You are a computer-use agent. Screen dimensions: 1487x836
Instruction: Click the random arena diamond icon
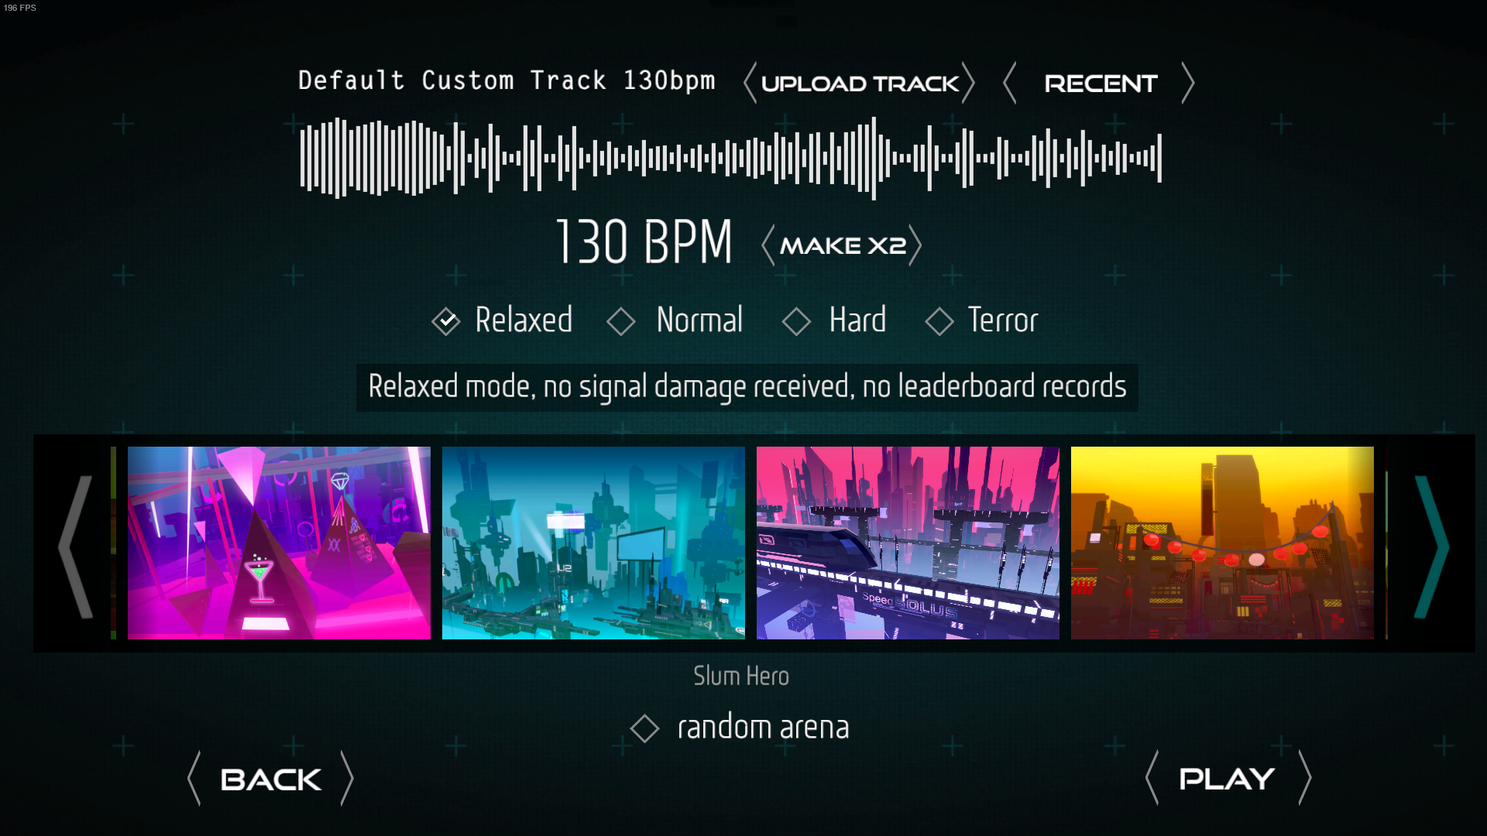click(x=645, y=726)
